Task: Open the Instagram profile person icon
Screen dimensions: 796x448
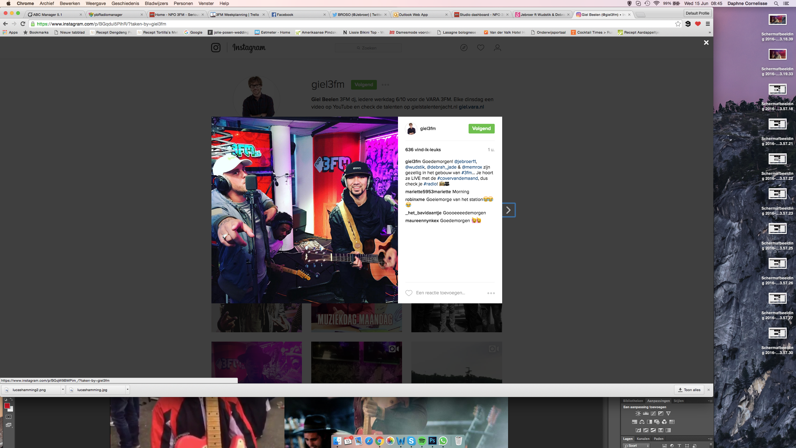Action: coord(497,48)
